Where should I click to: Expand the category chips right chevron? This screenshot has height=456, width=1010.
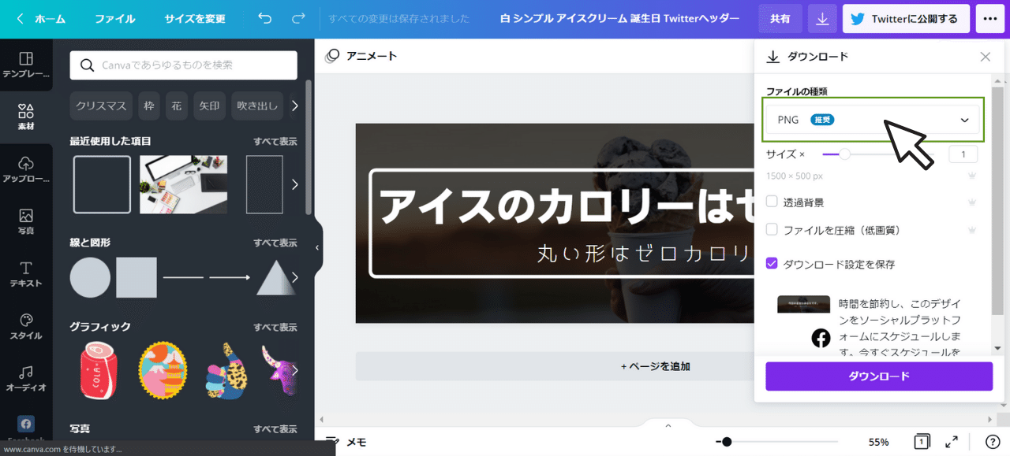pyautogui.click(x=294, y=106)
